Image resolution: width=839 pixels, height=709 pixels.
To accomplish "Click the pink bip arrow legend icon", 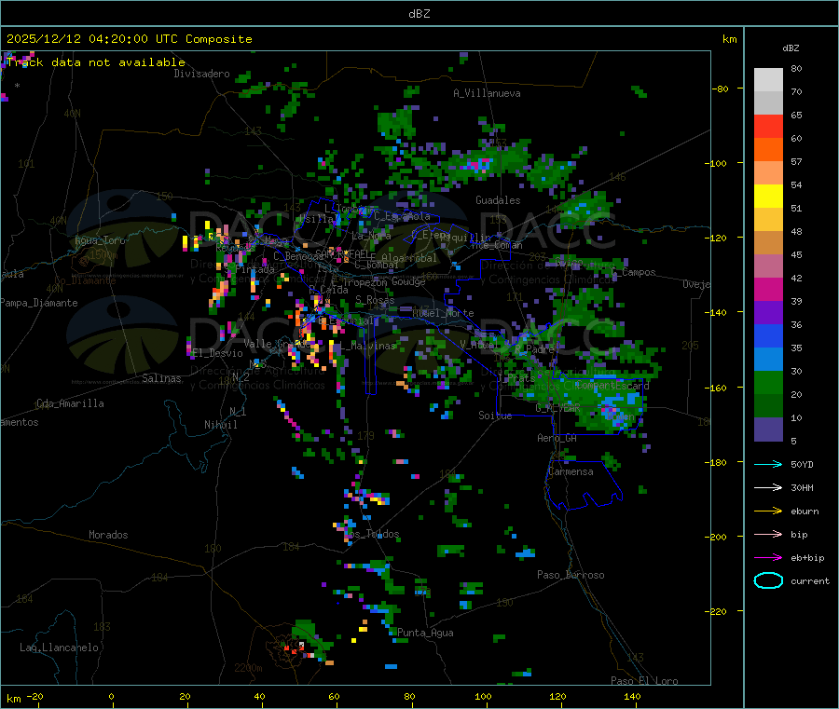I will tap(768, 534).
